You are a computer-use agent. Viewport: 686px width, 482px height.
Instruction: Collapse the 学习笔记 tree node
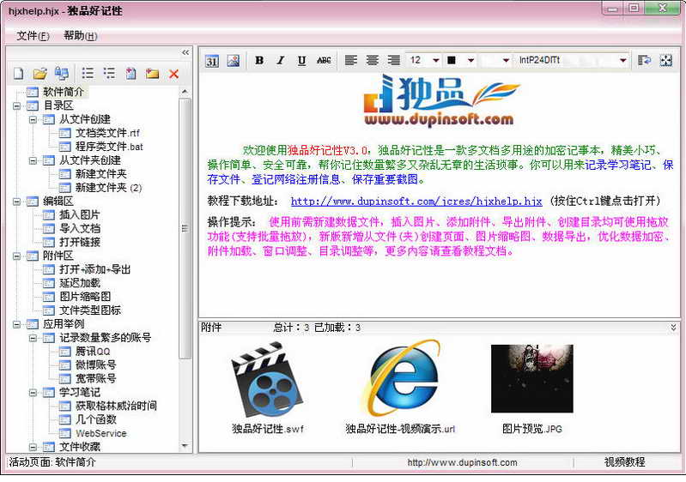coord(33,393)
